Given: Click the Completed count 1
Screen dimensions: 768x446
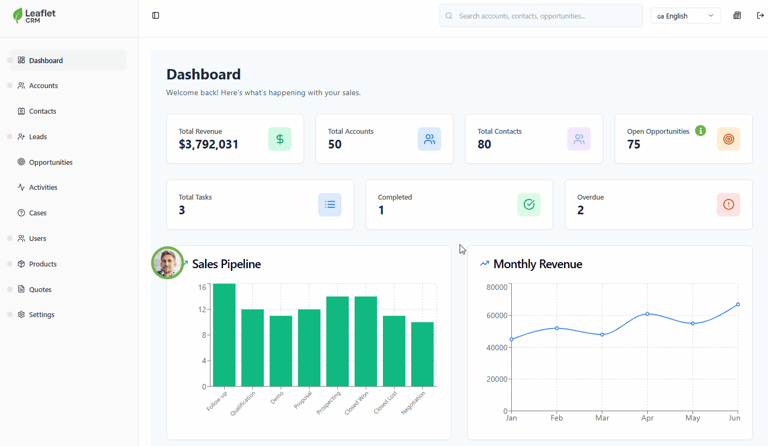Looking at the screenshot, I should pyautogui.click(x=381, y=210).
